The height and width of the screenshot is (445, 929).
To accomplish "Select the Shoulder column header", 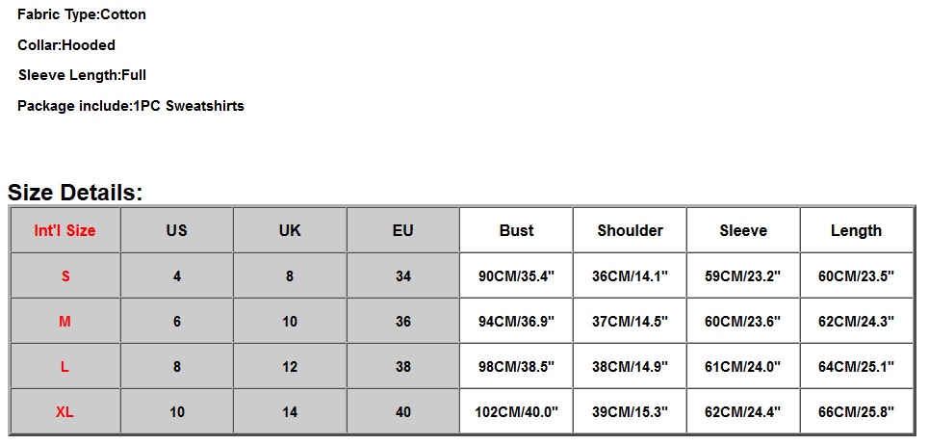I will [630, 230].
